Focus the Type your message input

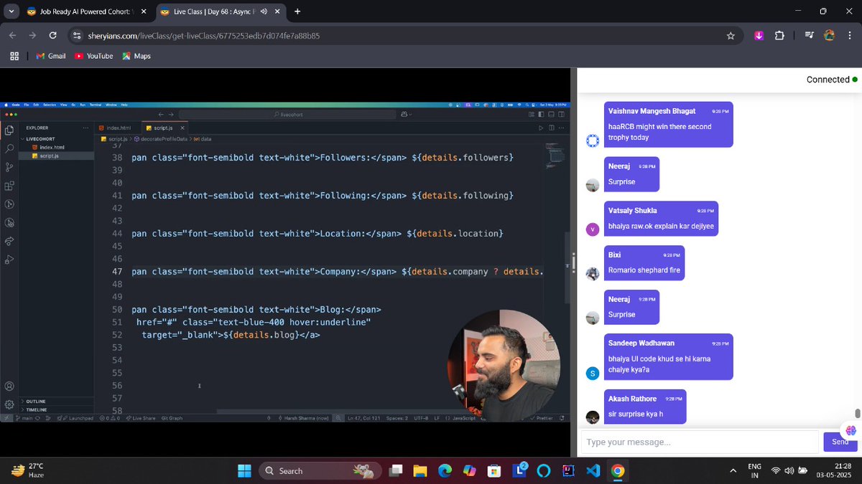tap(700, 442)
